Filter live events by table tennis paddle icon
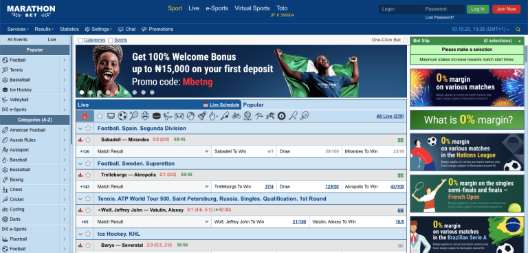 click(x=305, y=116)
